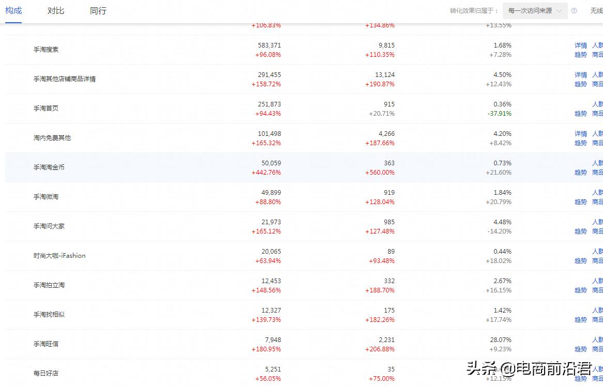Select the 手淘首页 source name
This screenshot has height=387, width=603.
click(46, 108)
